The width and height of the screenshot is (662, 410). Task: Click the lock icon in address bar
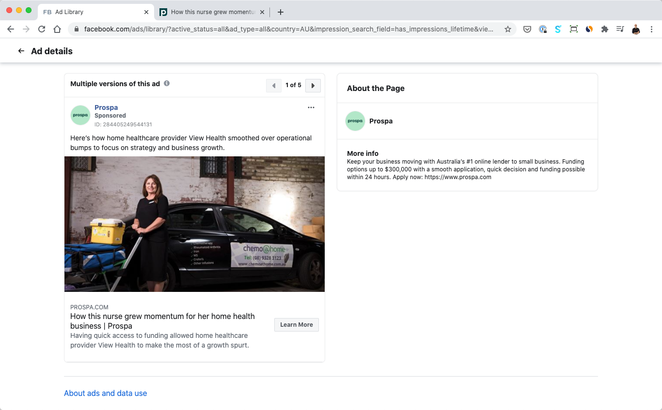click(x=77, y=29)
